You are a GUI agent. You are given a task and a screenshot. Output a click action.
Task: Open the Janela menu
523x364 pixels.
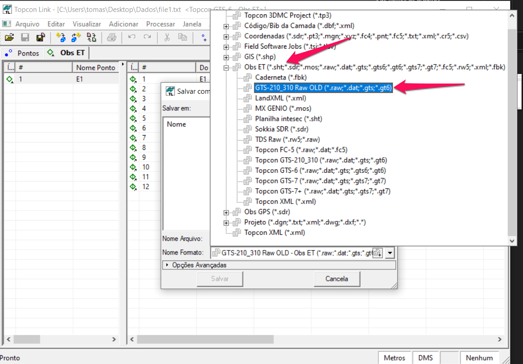click(x=192, y=24)
